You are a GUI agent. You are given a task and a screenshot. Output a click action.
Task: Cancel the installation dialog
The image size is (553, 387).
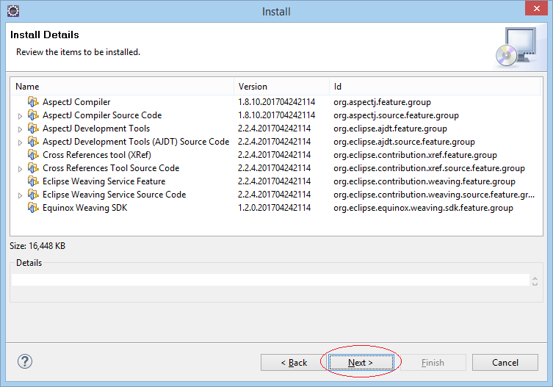pyautogui.click(x=505, y=362)
